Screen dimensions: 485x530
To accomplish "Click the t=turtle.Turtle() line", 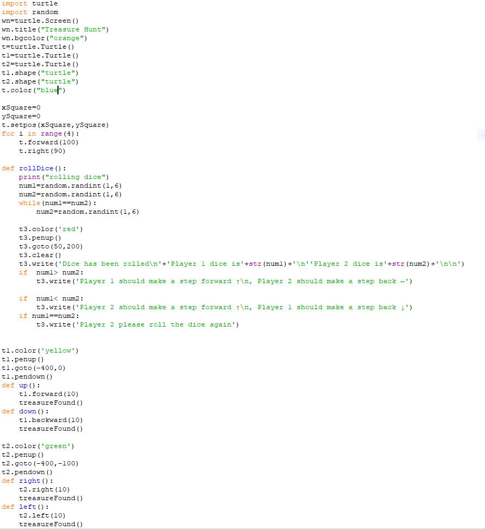I will point(38,47).
